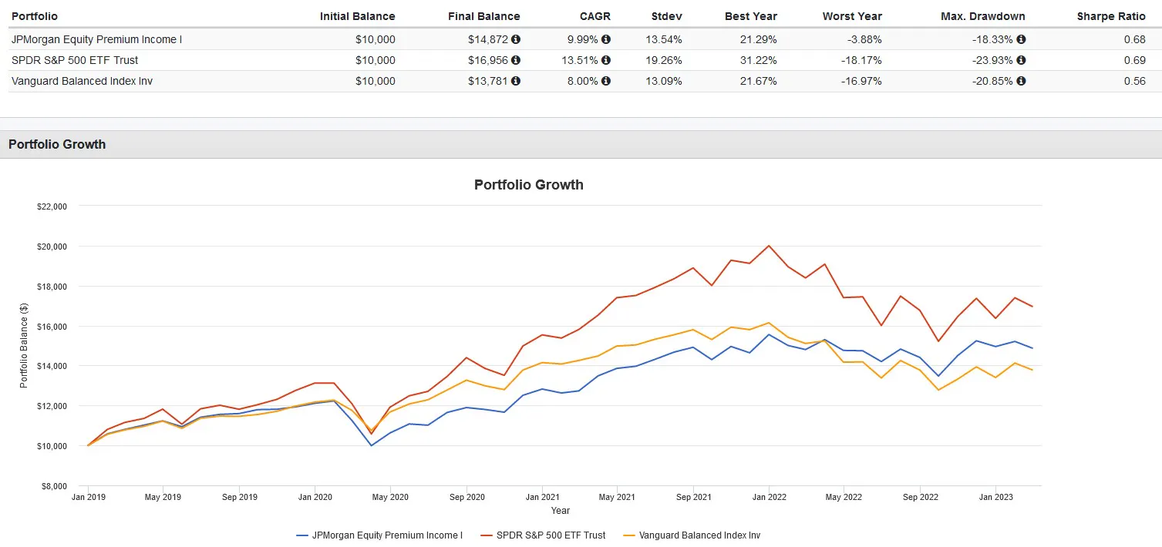Show info for SPDR max drawdown -23.93%

[x=1021, y=60]
